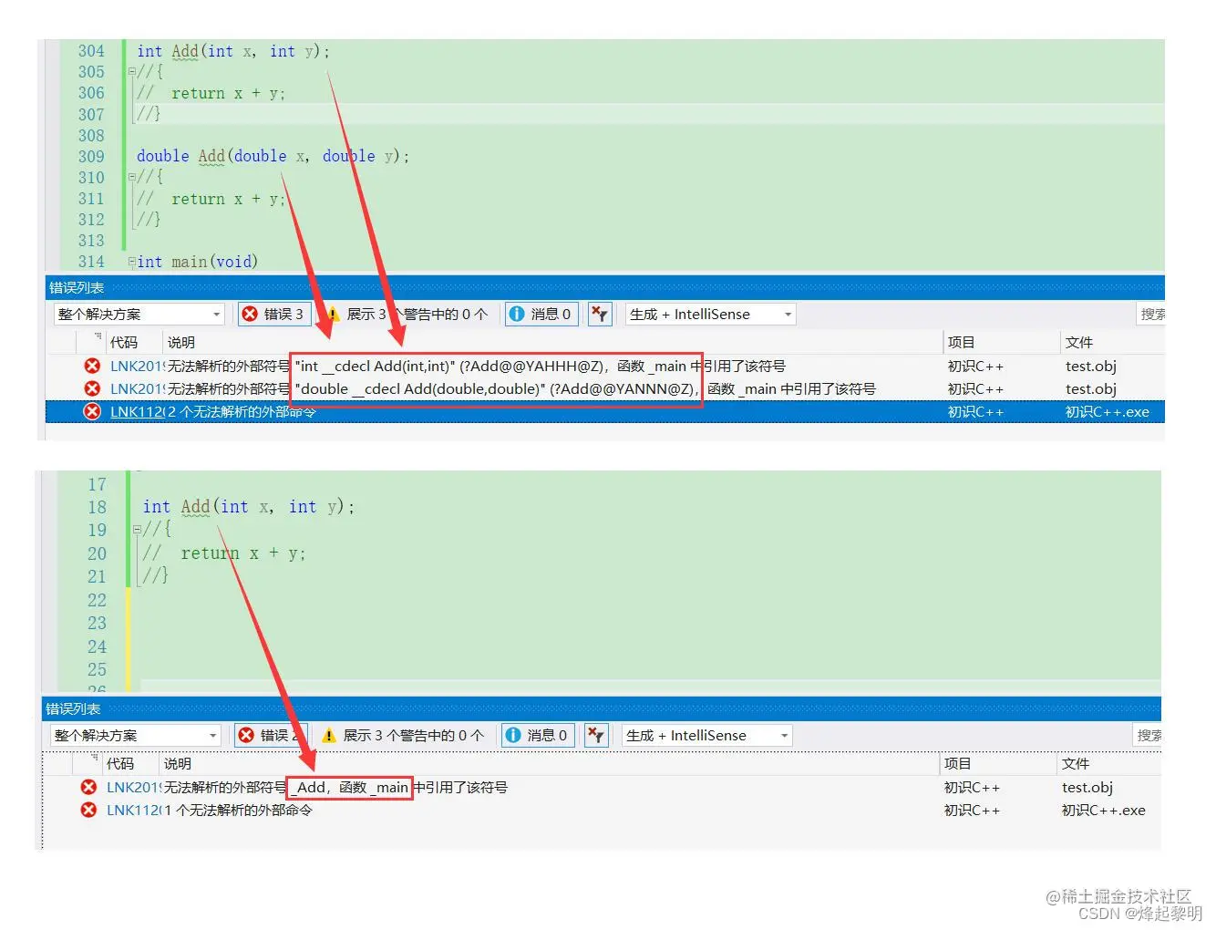This screenshot has height=930, width=1216.
Task: Click 'test.obj' cell in the '_Add' error row
Action: coord(1087,787)
